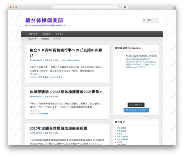This screenshot has width=184, height=156.
Task: Focus the 検索 search field
Action: click(x=150, y=20)
